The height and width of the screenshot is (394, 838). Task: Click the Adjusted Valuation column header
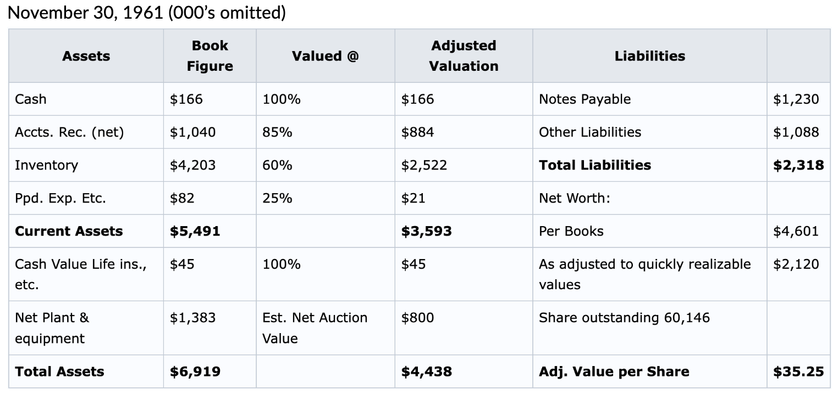click(464, 56)
